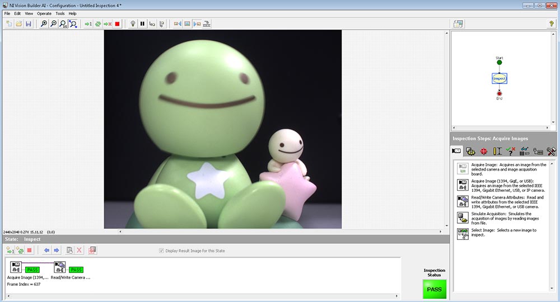Click the image viewer horizontal scrollbar
Image resolution: width=560 pixels, height=302 pixels.
[281, 232]
